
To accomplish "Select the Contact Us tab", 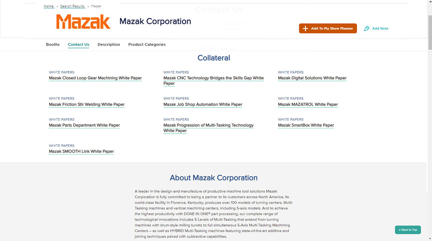I will [79, 44].
